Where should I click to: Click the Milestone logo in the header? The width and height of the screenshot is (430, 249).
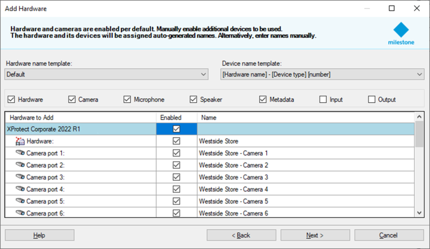click(x=400, y=33)
